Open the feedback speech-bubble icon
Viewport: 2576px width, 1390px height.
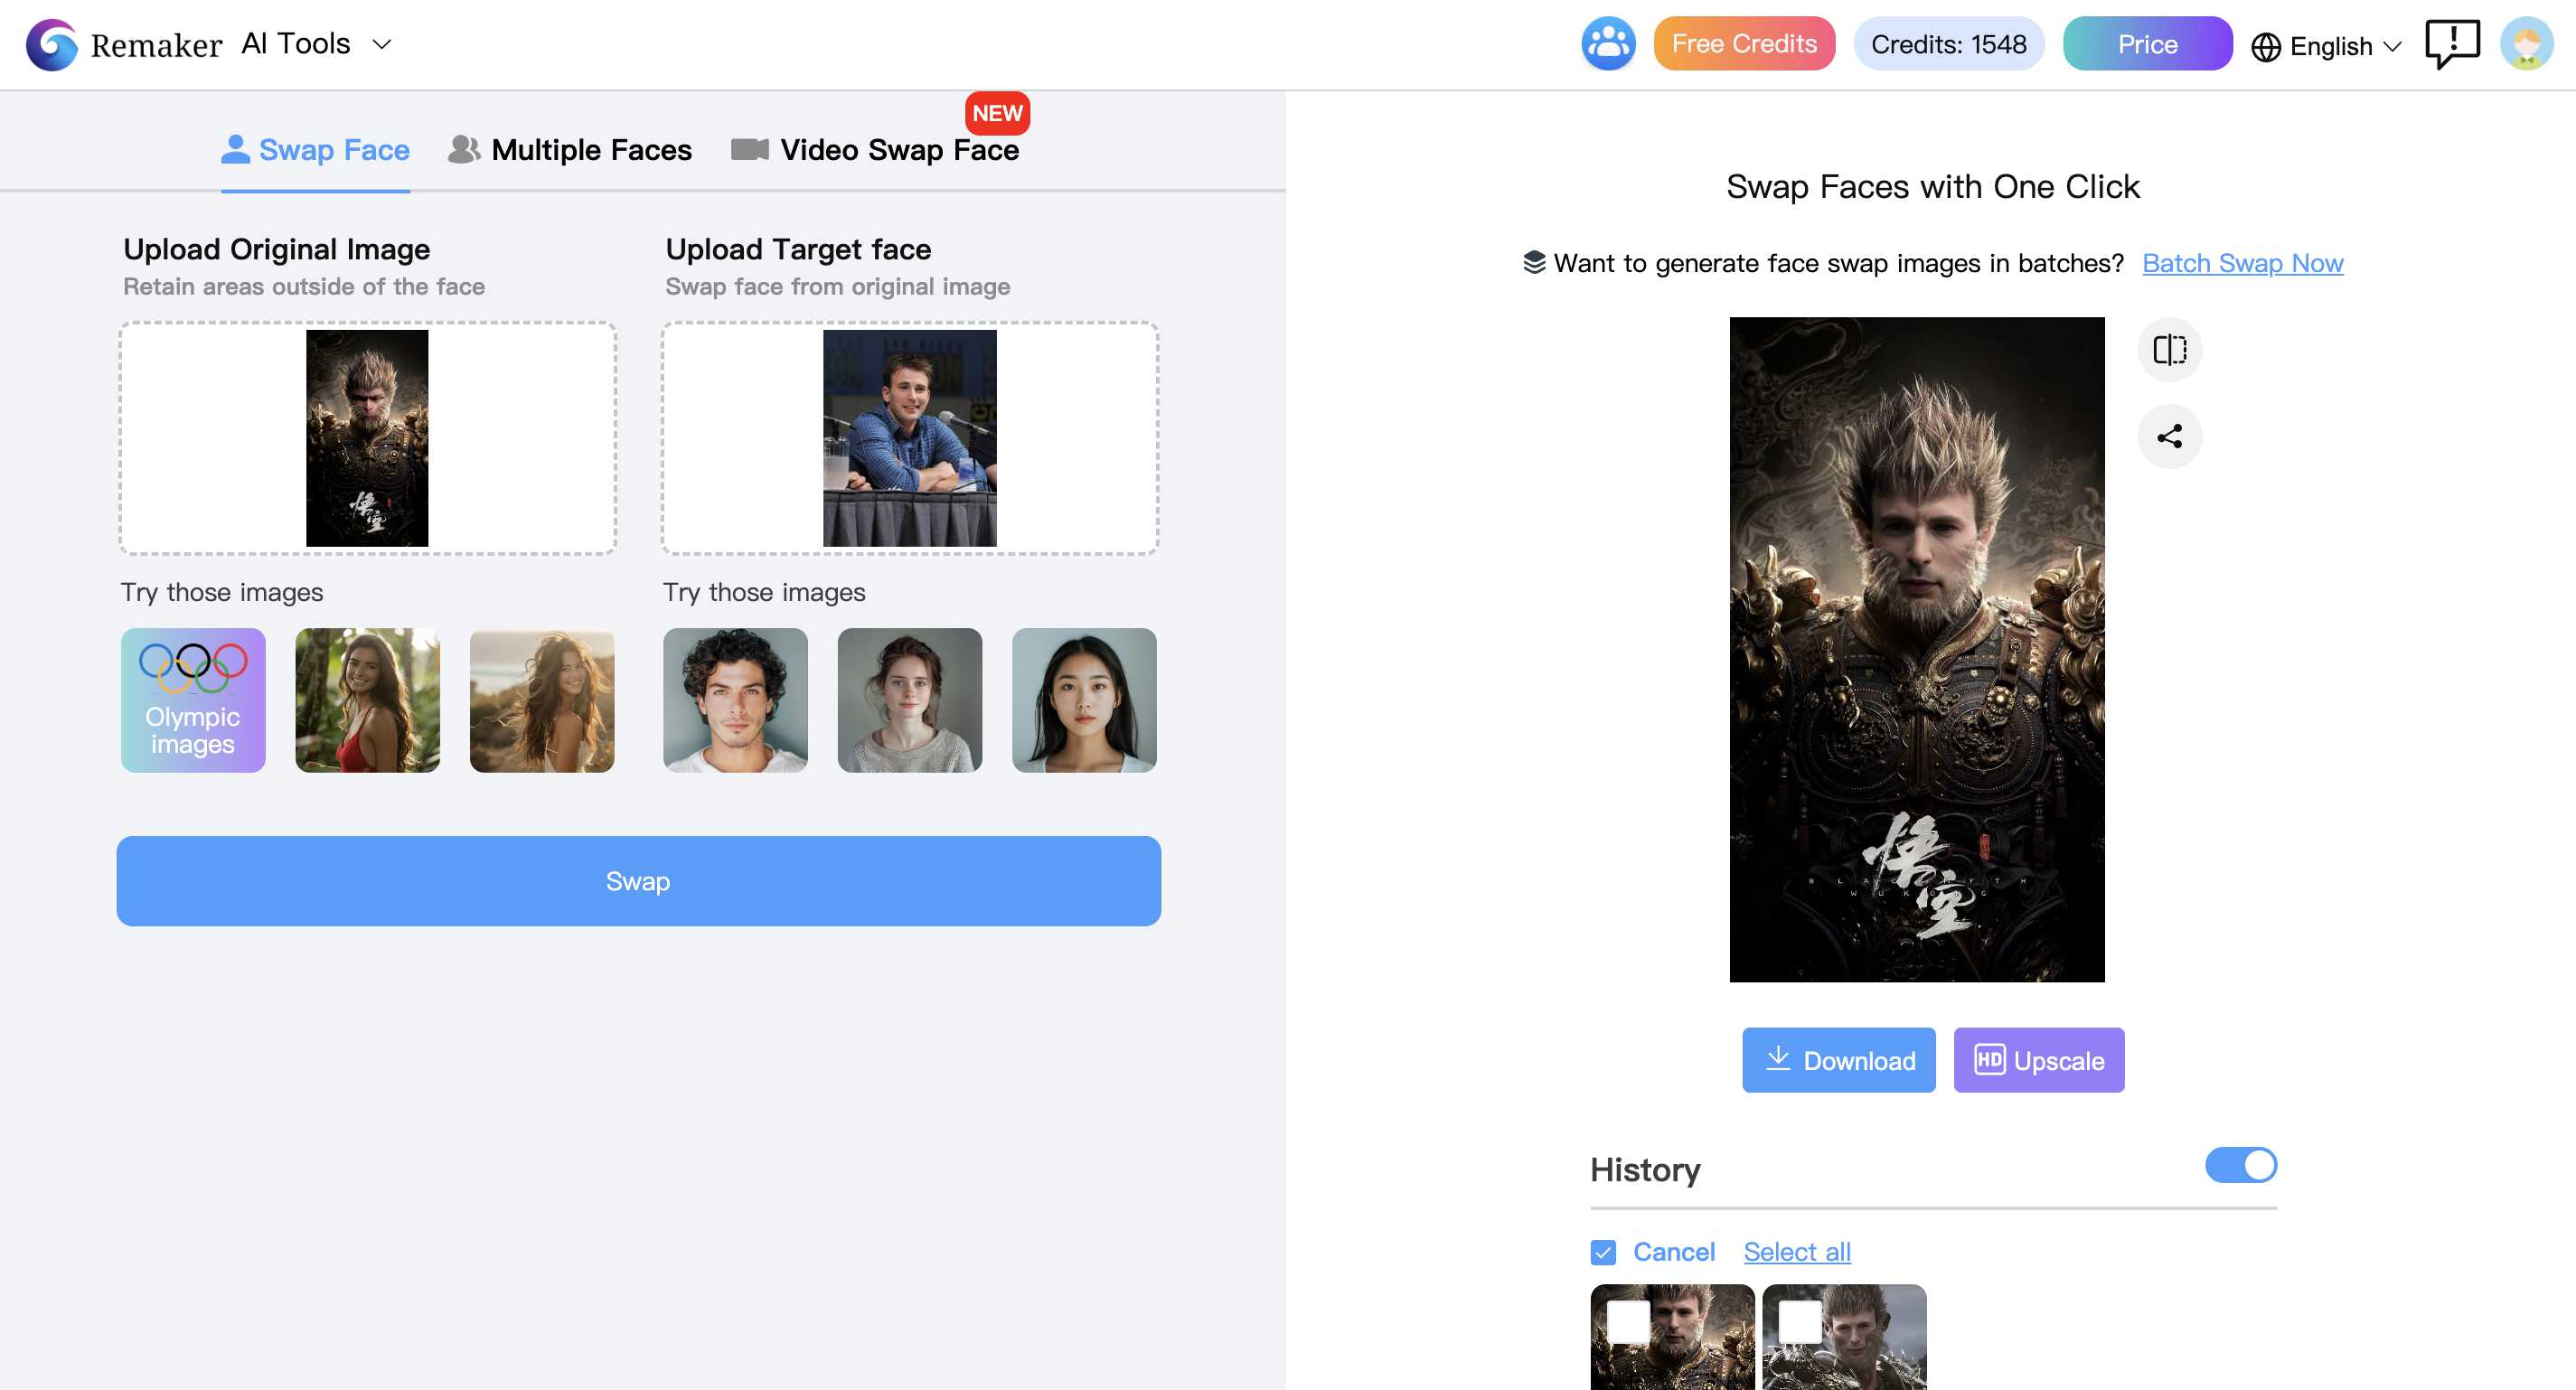(2452, 44)
